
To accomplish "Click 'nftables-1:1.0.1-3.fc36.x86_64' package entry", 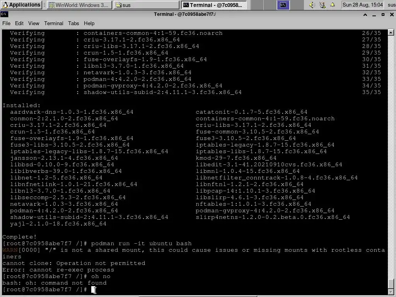I will point(254,204).
